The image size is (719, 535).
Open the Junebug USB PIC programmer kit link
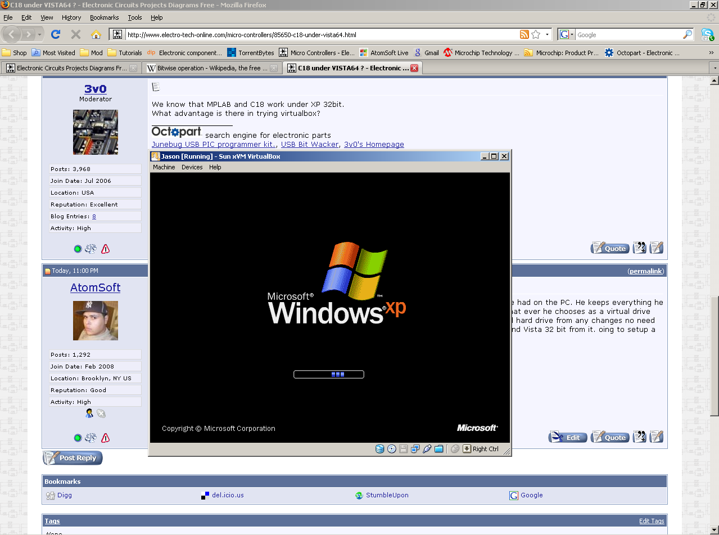[x=214, y=145]
